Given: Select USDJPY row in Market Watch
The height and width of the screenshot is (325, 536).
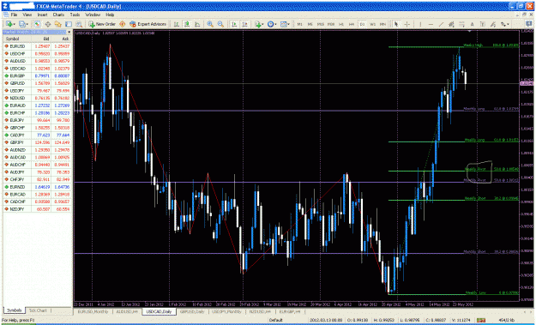Looking at the screenshot, I should pos(37,91).
